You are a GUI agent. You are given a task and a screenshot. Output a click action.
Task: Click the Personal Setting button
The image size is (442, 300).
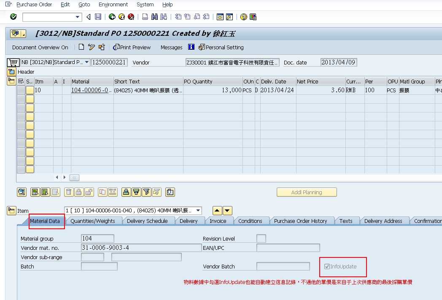pyautogui.click(x=221, y=47)
